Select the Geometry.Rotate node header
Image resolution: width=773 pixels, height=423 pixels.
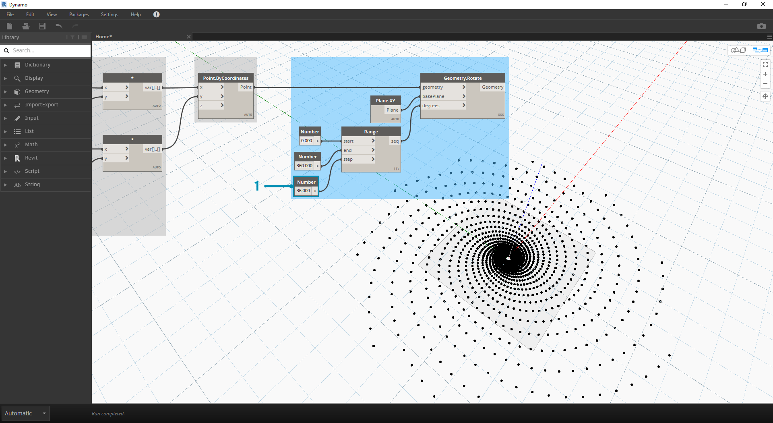[x=463, y=78]
